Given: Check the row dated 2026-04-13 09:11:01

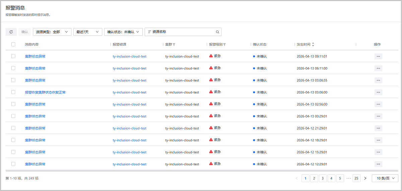Looking at the screenshot, I should coord(13,56).
